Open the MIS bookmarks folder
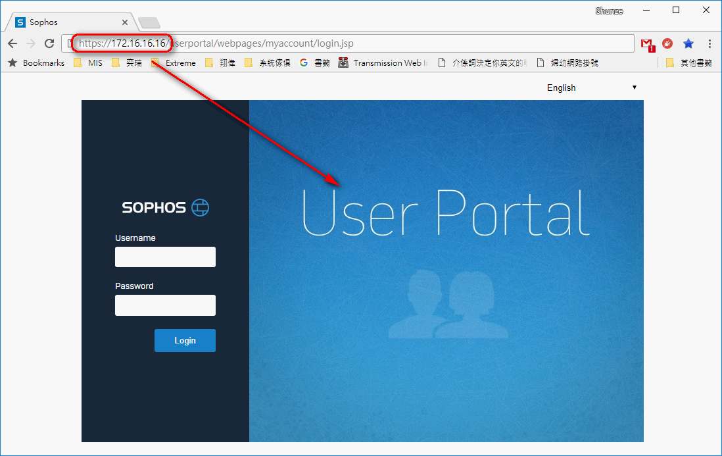Screen dimensions: 722x456 pos(88,63)
